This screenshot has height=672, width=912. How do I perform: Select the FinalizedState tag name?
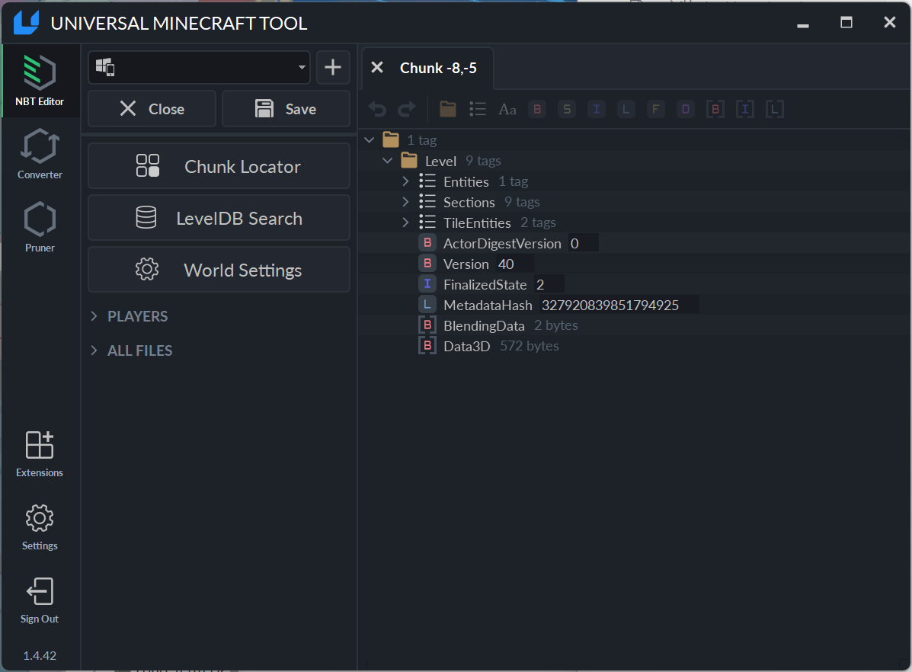point(485,284)
